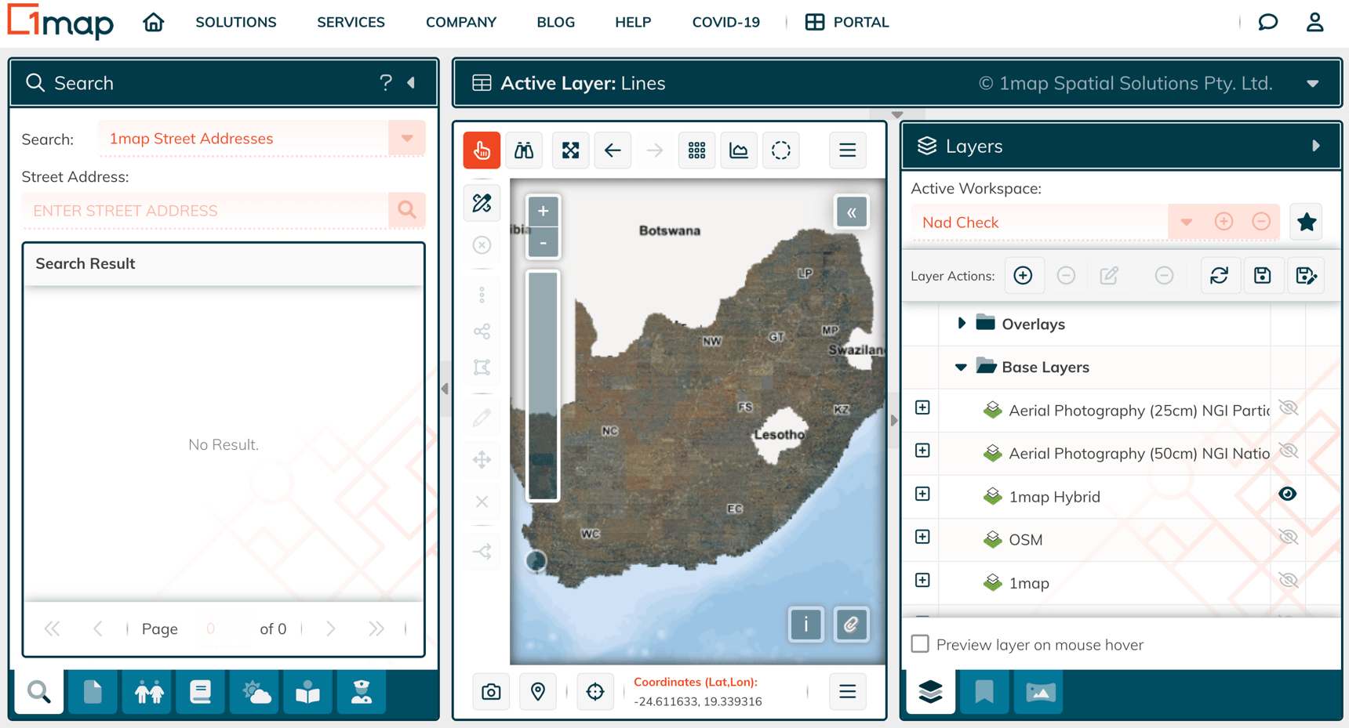Enable Preview layer on mouse hover
Image resolution: width=1349 pixels, height=728 pixels.
click(x=921, y=644)
